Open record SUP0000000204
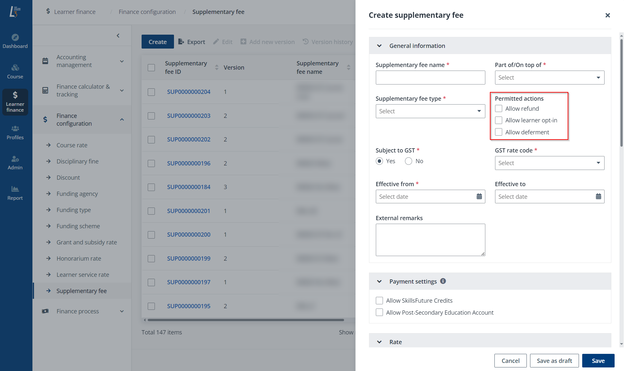This screenshot has width=624, height=371. (x=189, y=92)
